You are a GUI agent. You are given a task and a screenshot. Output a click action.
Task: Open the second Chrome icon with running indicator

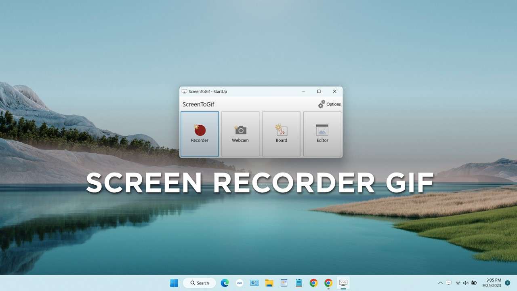click(x=328, y=283)
